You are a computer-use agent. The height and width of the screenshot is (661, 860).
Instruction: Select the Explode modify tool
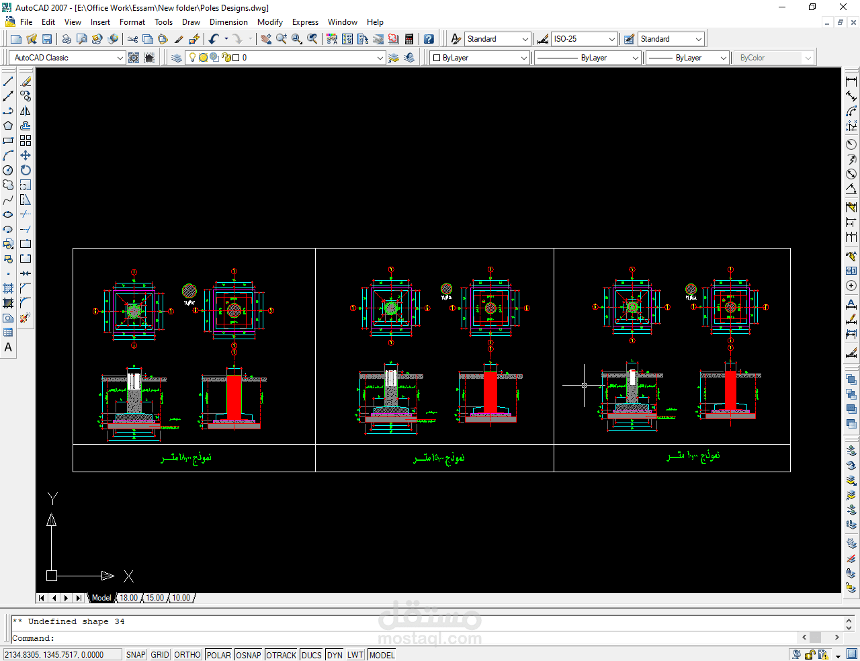pos(26,318)
